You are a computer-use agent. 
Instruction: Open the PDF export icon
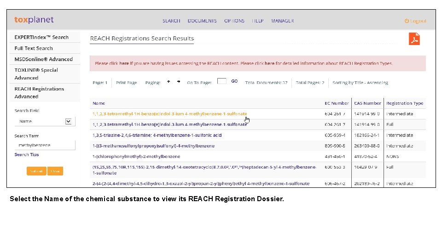tap(414, 39)
